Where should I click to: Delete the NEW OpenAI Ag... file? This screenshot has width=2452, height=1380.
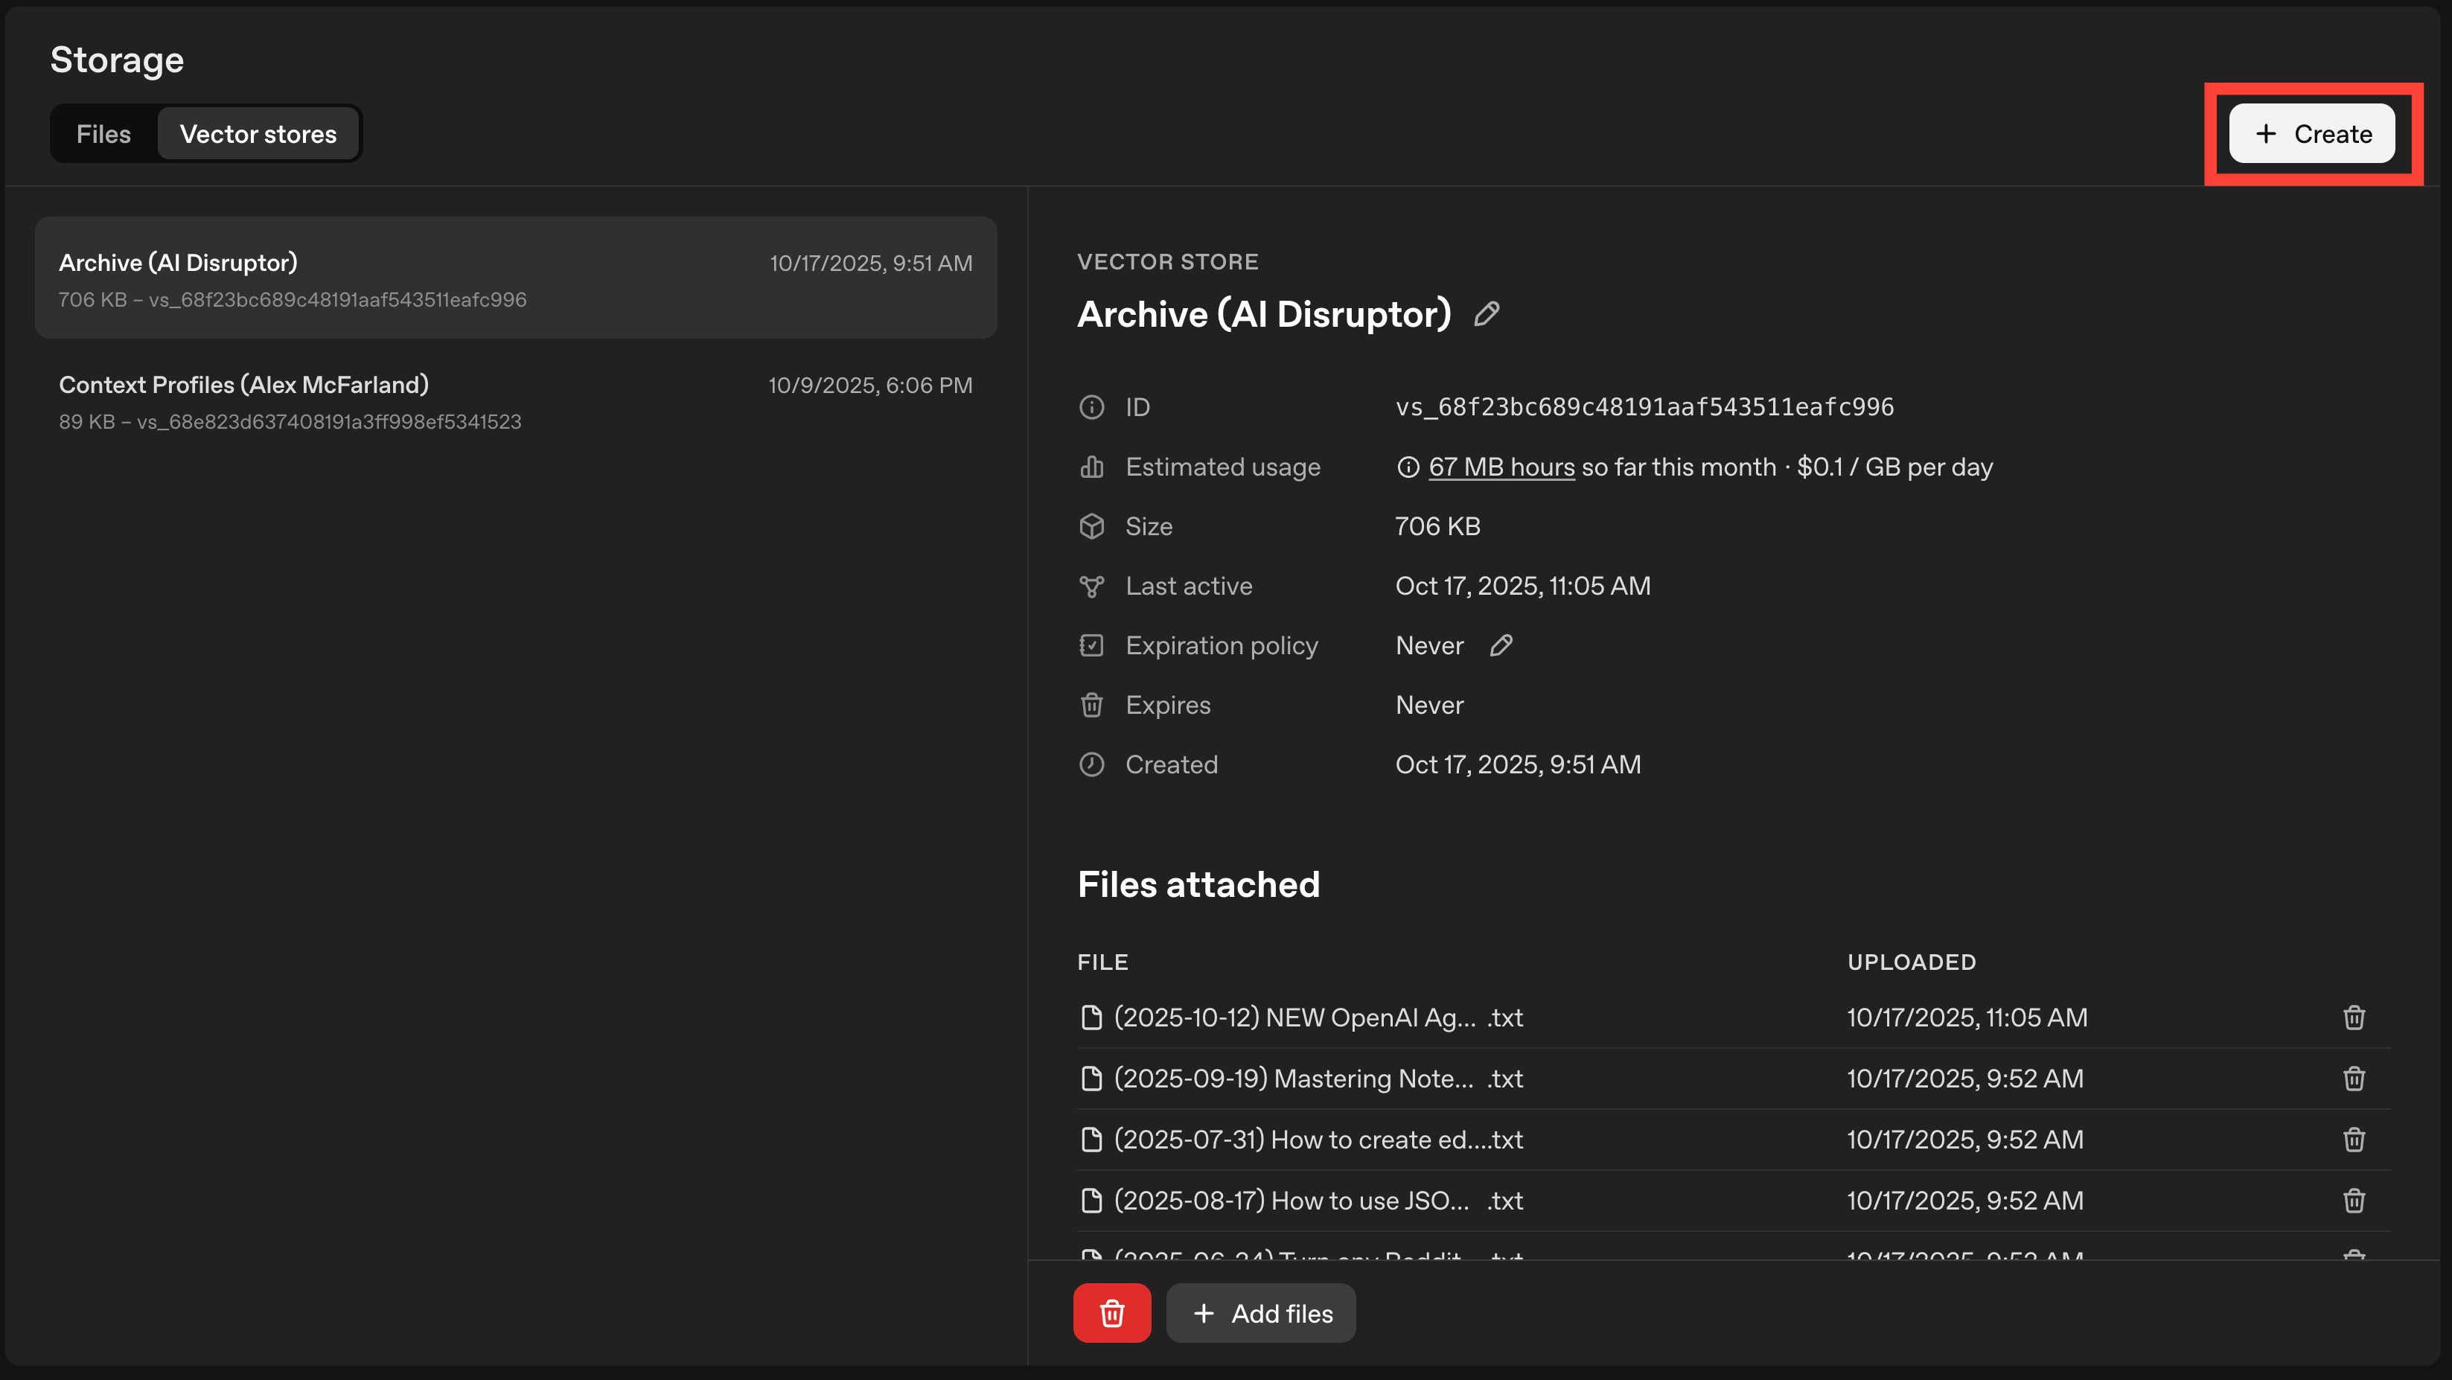(2353, 1018)
